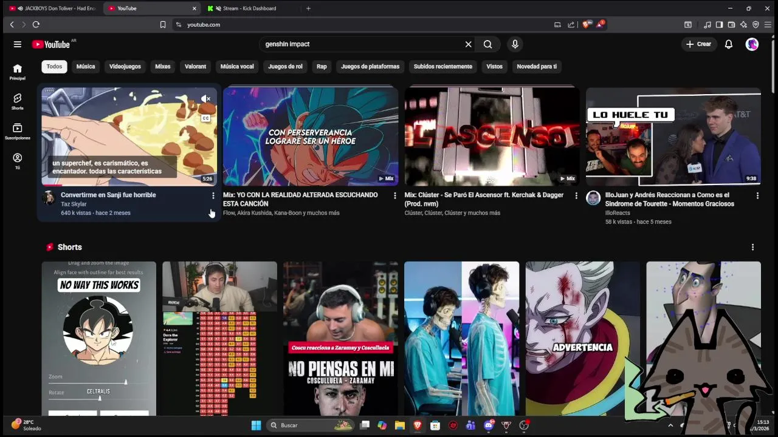Select the Rap filter chip
This screenshot has height=437, width=778.
tap(322, 67)
